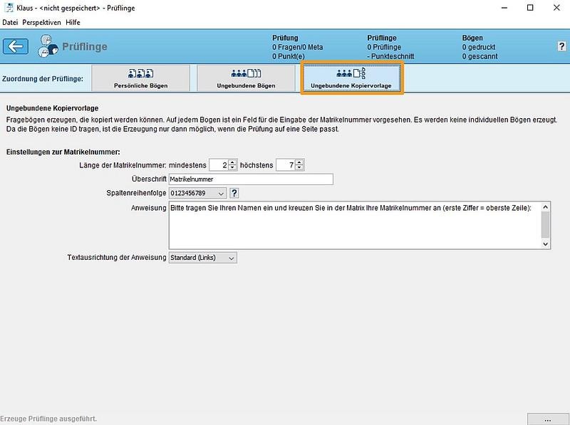Maximize the Klaus window
570x425 pixels.
pos(530,8)
